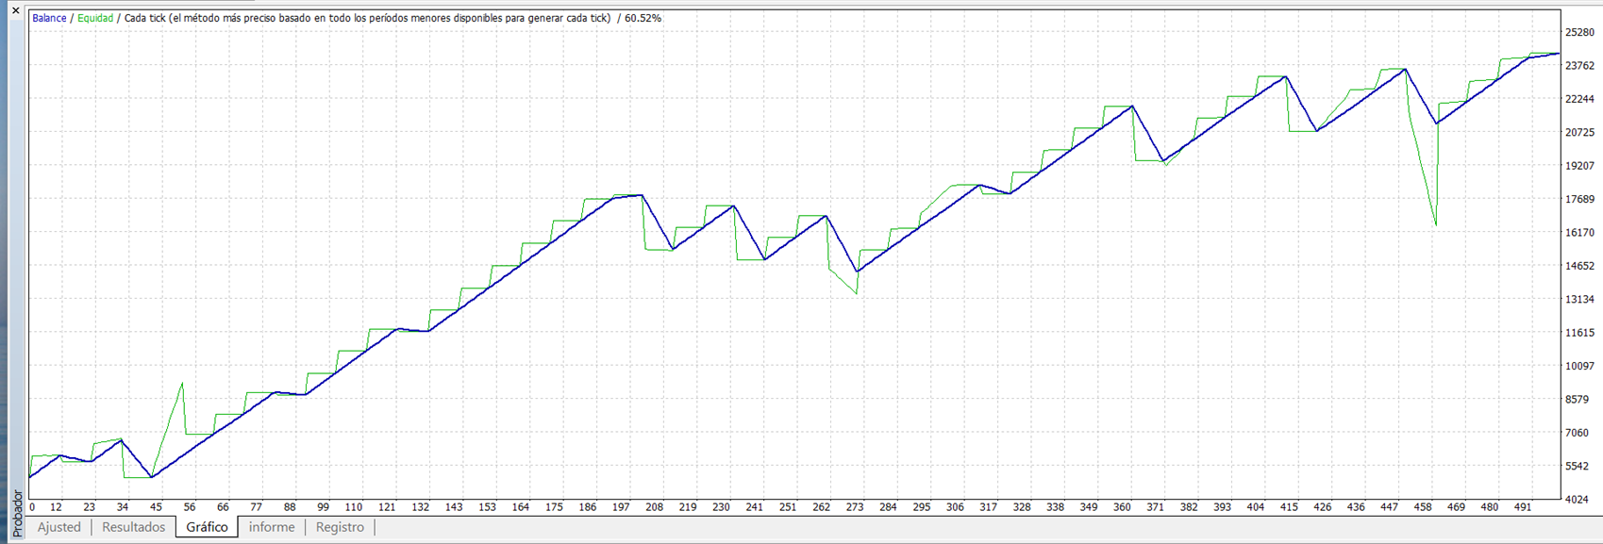Click the vertical Probador panel label
The image size is (1603, 544).
click(16, 512)
